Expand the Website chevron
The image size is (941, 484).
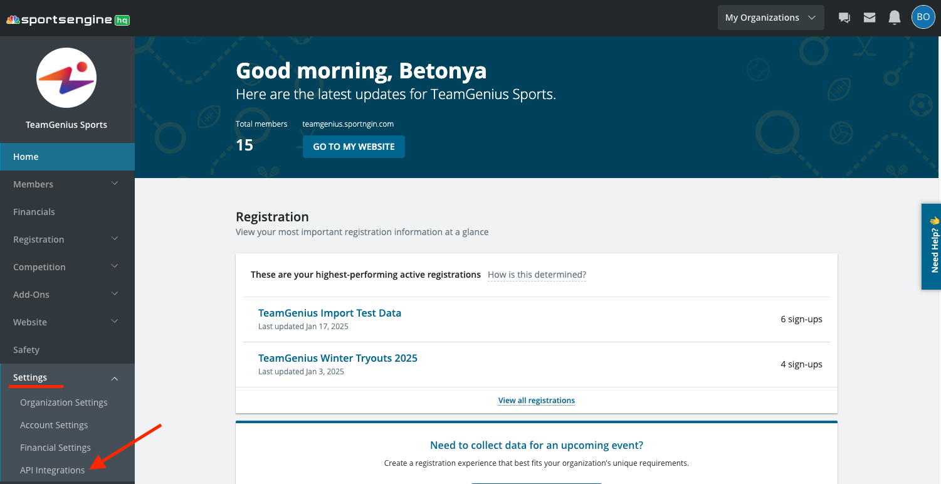[x=115, y=322]
